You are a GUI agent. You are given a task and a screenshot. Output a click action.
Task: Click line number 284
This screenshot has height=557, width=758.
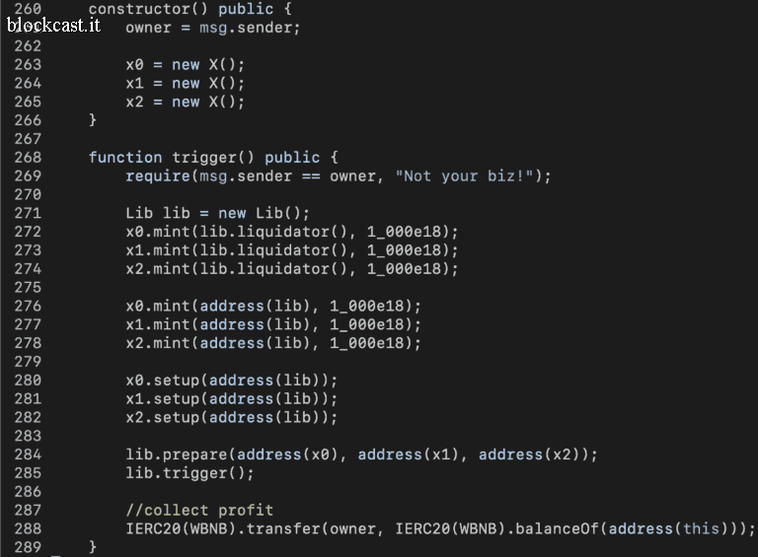coord(28,454)
